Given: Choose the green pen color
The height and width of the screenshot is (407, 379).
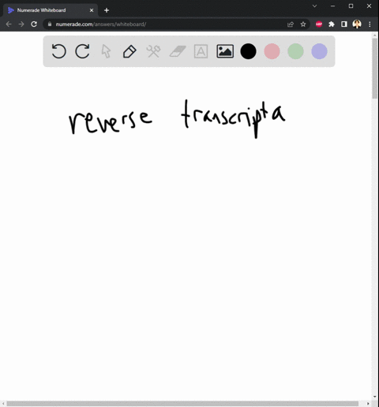Looking at the screenshot, I should pos(295,51).
